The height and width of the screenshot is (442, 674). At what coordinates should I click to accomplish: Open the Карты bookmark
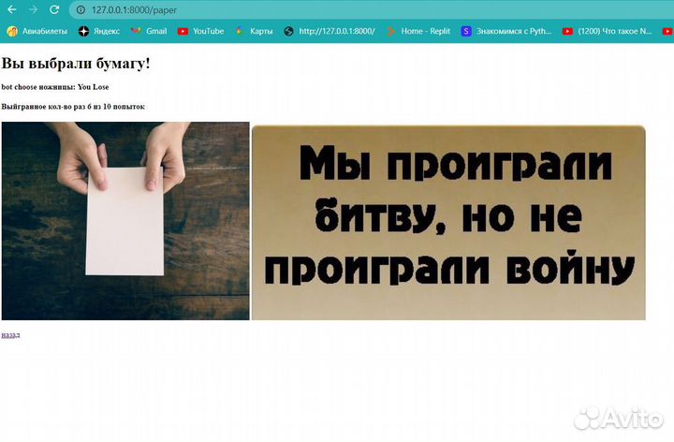254,32
